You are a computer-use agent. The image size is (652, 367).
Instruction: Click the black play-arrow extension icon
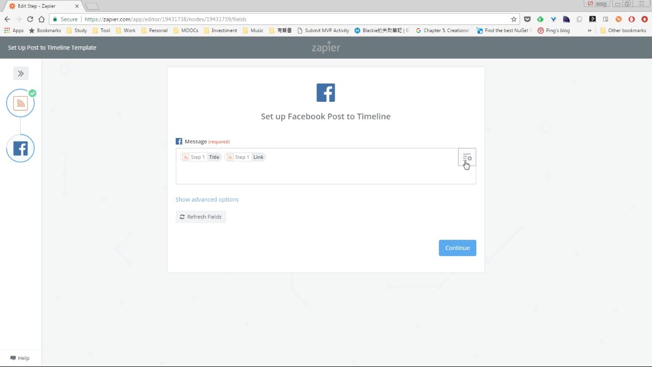(592, 19)
